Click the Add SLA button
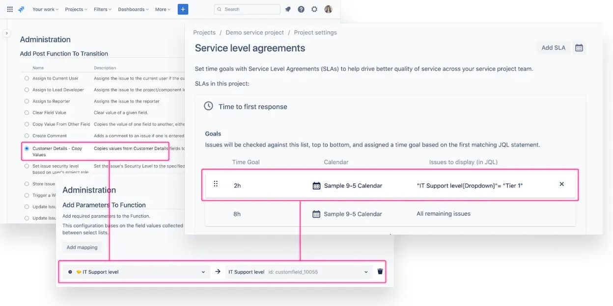The width and height of the screenshot is (613, 306). [x=553, y=48]
